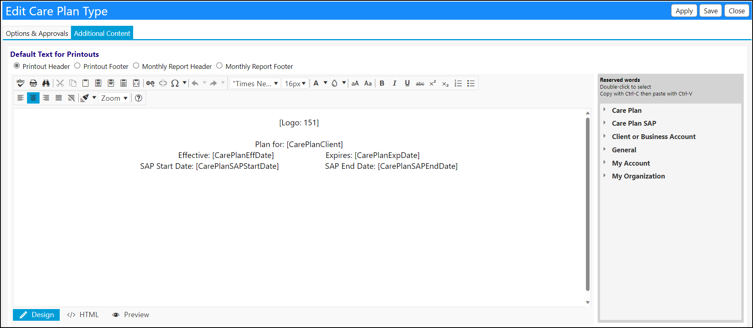Viewport: 753px width, 328px height.
Task: Click the Align Center button
Action: [33, 98]
